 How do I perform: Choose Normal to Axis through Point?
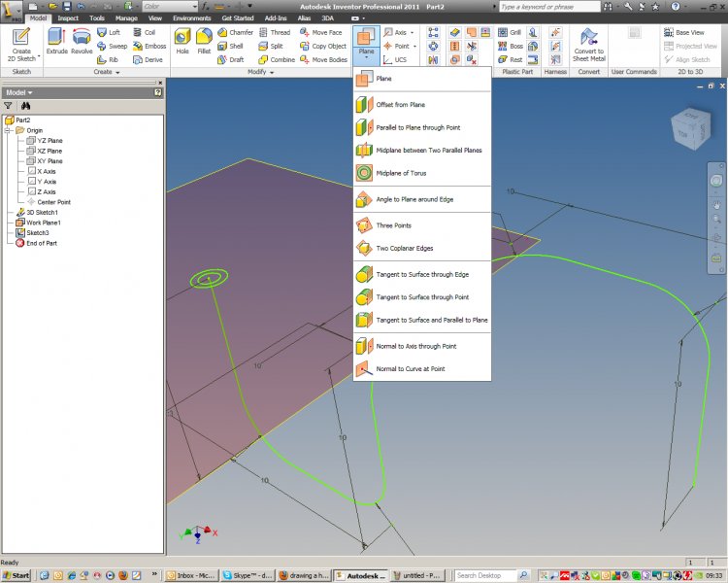tap(422, 346)
